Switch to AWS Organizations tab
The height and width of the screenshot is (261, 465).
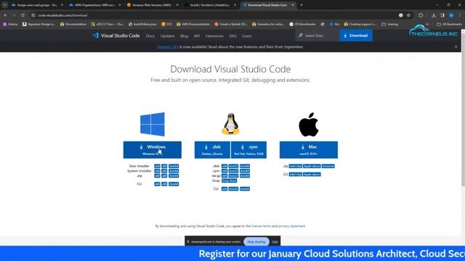pyautogui.click(x=95, y=5)
